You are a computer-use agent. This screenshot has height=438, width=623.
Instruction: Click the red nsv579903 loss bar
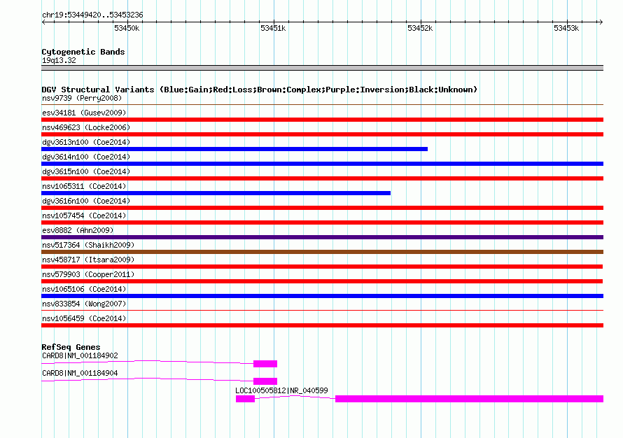pyautogui.click(x=322, y=281)
